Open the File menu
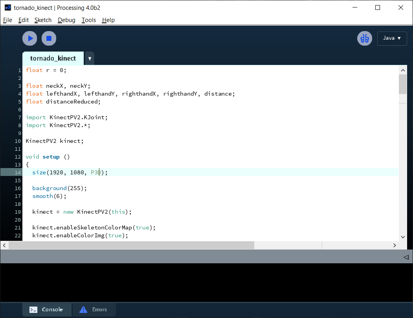Viewport: 413px width, 318px height. (x=7, y=20)
